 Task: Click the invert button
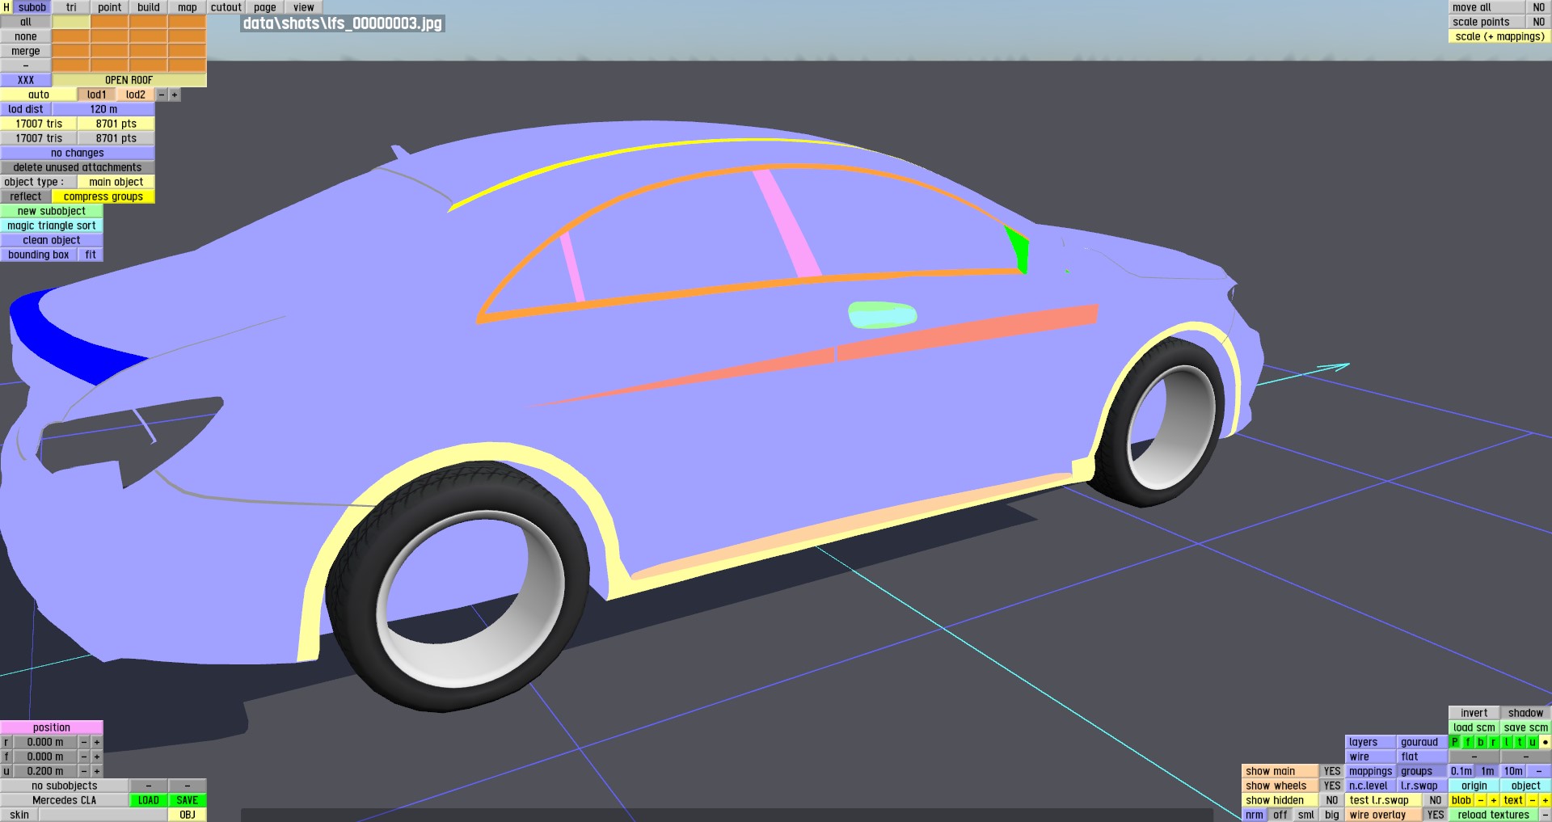pos(1474,713)
